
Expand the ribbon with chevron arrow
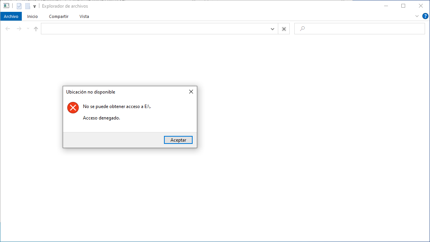pos(417,16)
